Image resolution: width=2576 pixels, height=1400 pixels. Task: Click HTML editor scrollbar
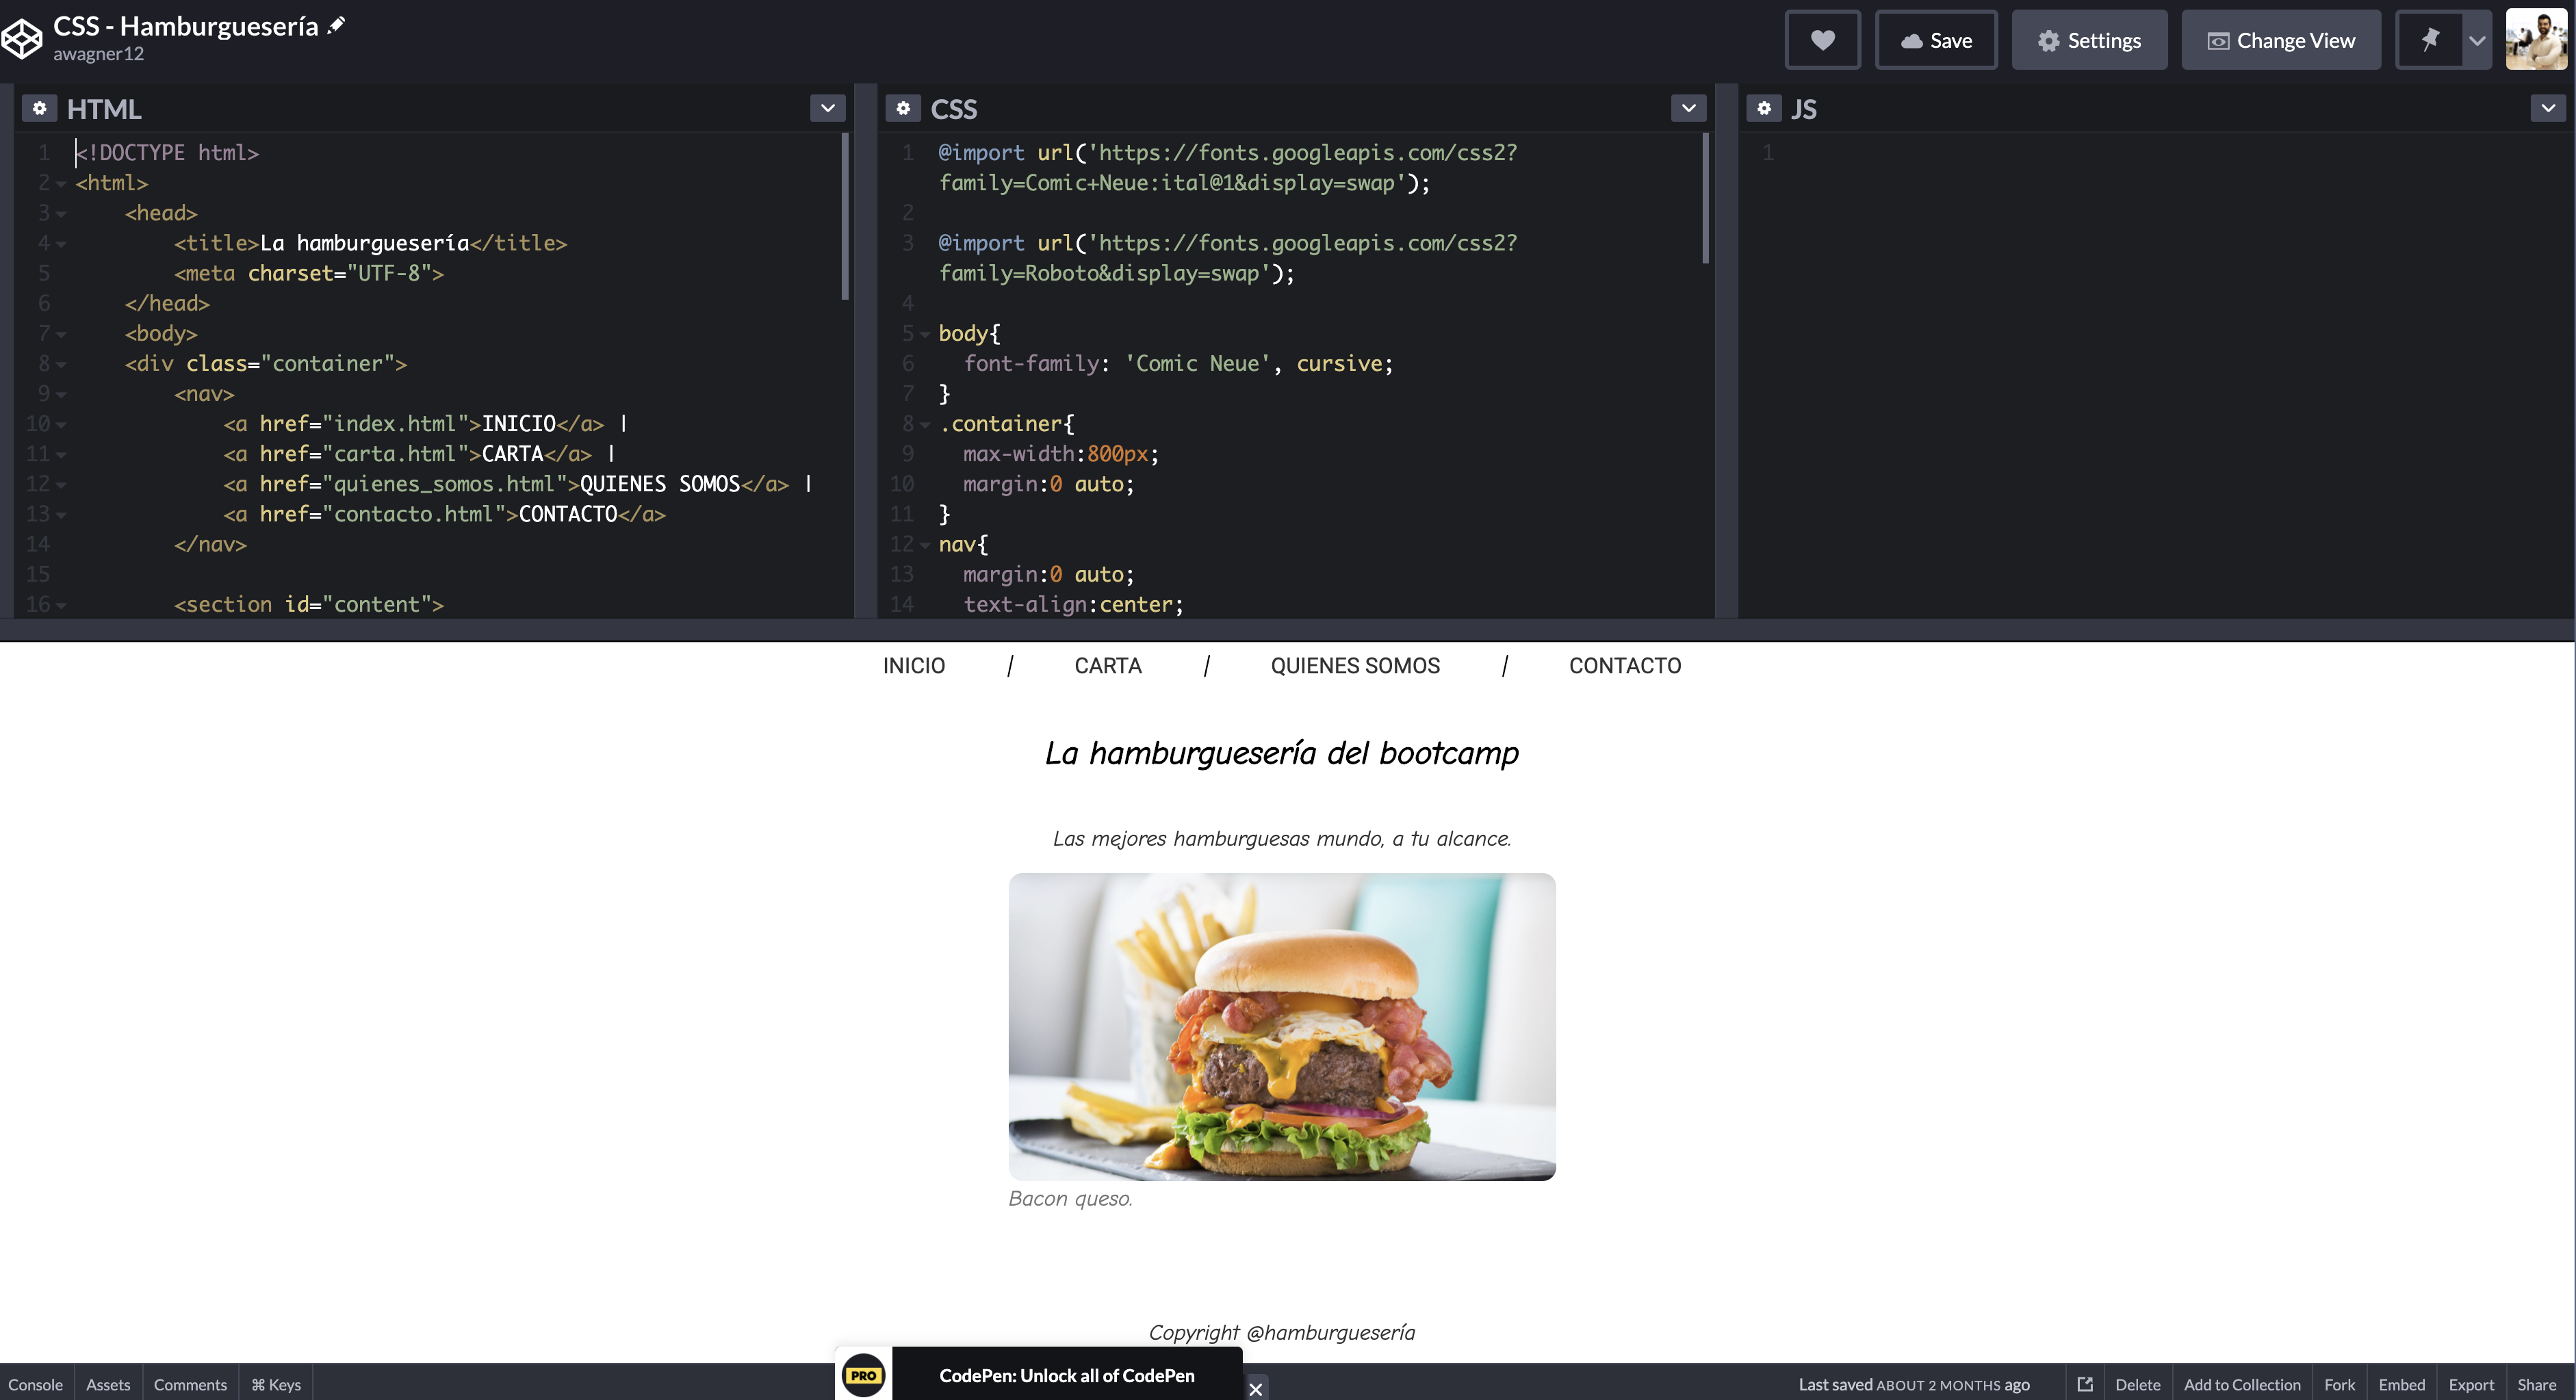coord(845,217)
